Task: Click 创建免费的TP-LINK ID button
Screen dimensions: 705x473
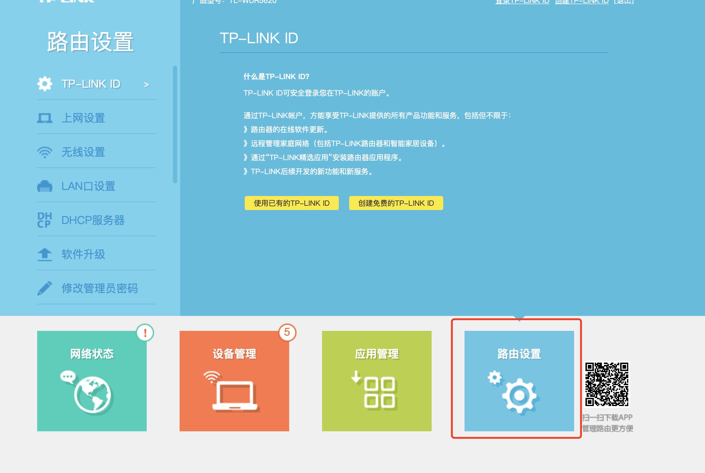Action: pos(396,203)
